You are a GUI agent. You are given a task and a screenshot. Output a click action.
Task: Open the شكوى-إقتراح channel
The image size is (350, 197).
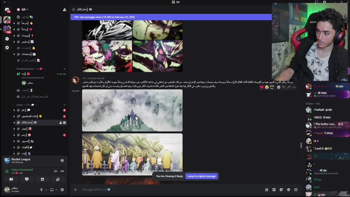(40, 60)
